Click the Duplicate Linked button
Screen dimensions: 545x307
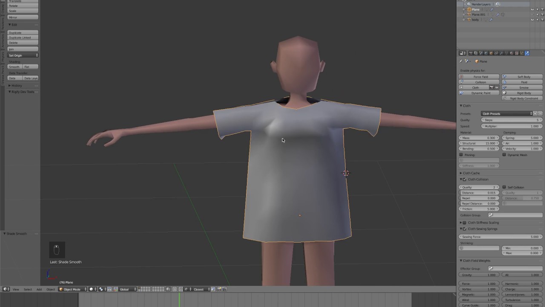(23, 38)
